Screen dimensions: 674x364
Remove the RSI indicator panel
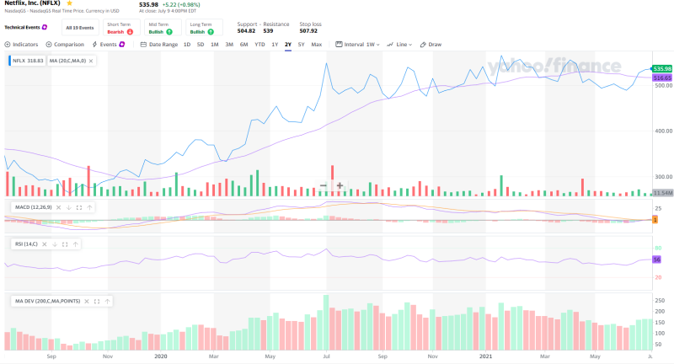[45, 244]
